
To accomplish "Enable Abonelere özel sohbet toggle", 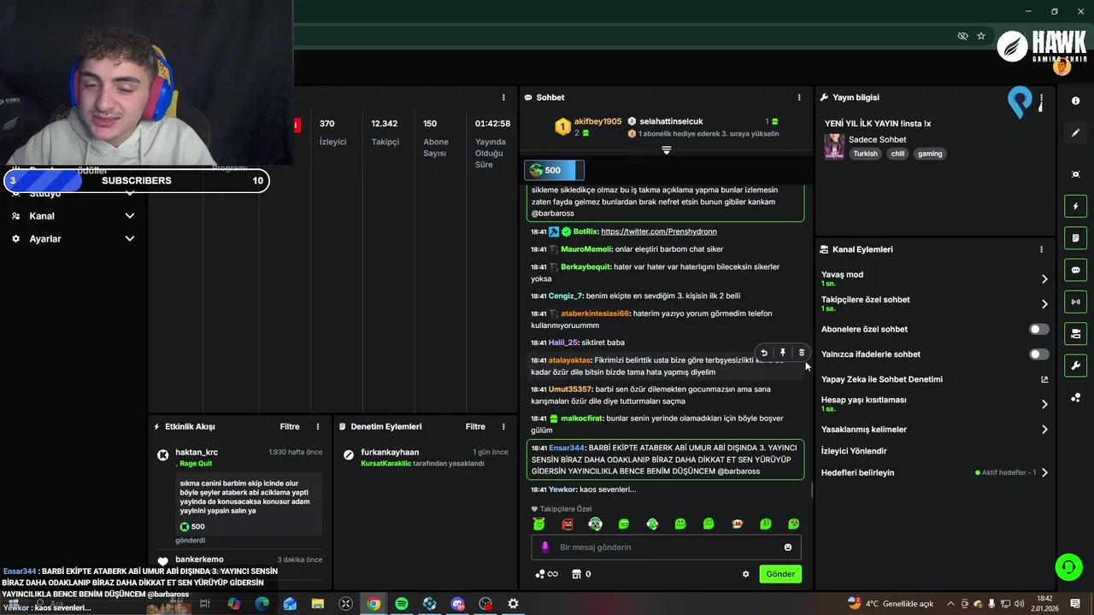I will 1039,329.
